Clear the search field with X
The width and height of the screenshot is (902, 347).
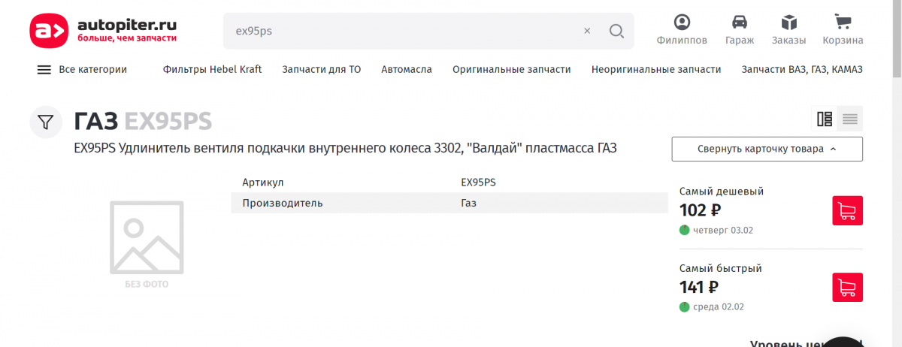[587, 31]
